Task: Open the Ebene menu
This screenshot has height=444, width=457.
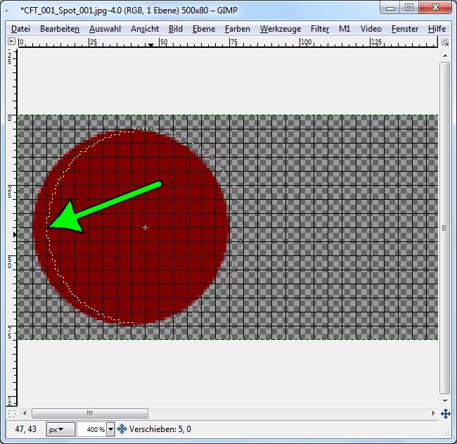Action: (204, 29)
